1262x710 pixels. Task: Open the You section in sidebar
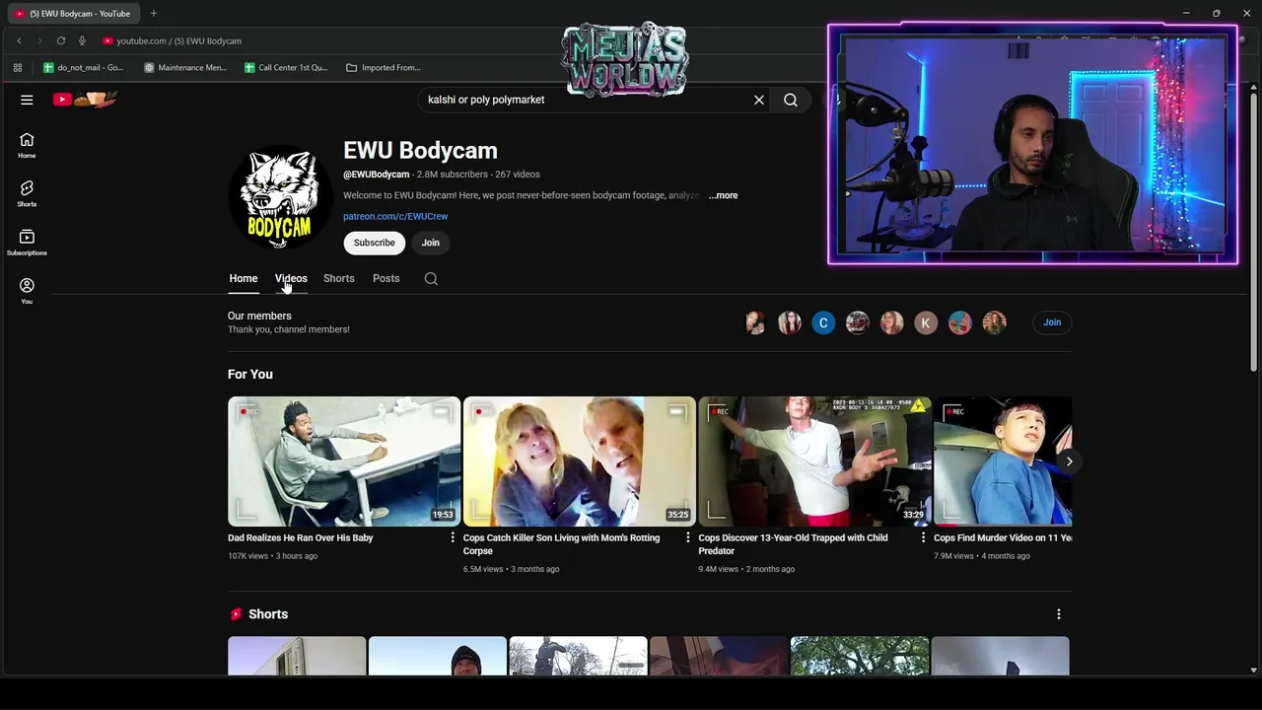pyautogui.click(x=27, y=291)
